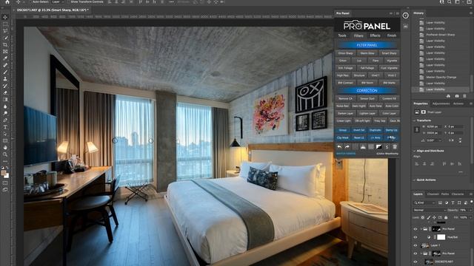Filter layers by type layer icon

(x=453, y=202)
